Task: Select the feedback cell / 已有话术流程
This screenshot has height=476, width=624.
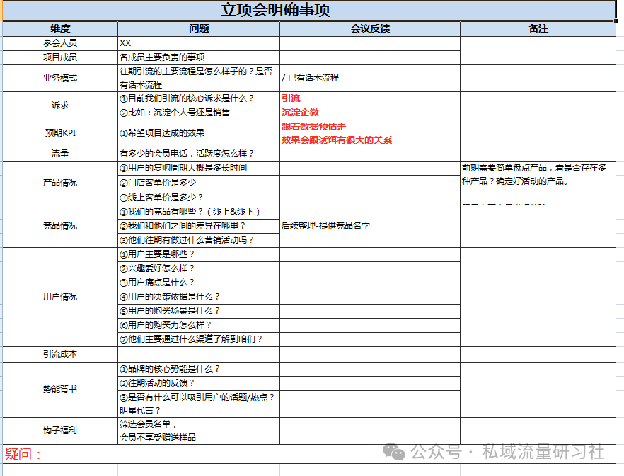Action: pos(370,78)
